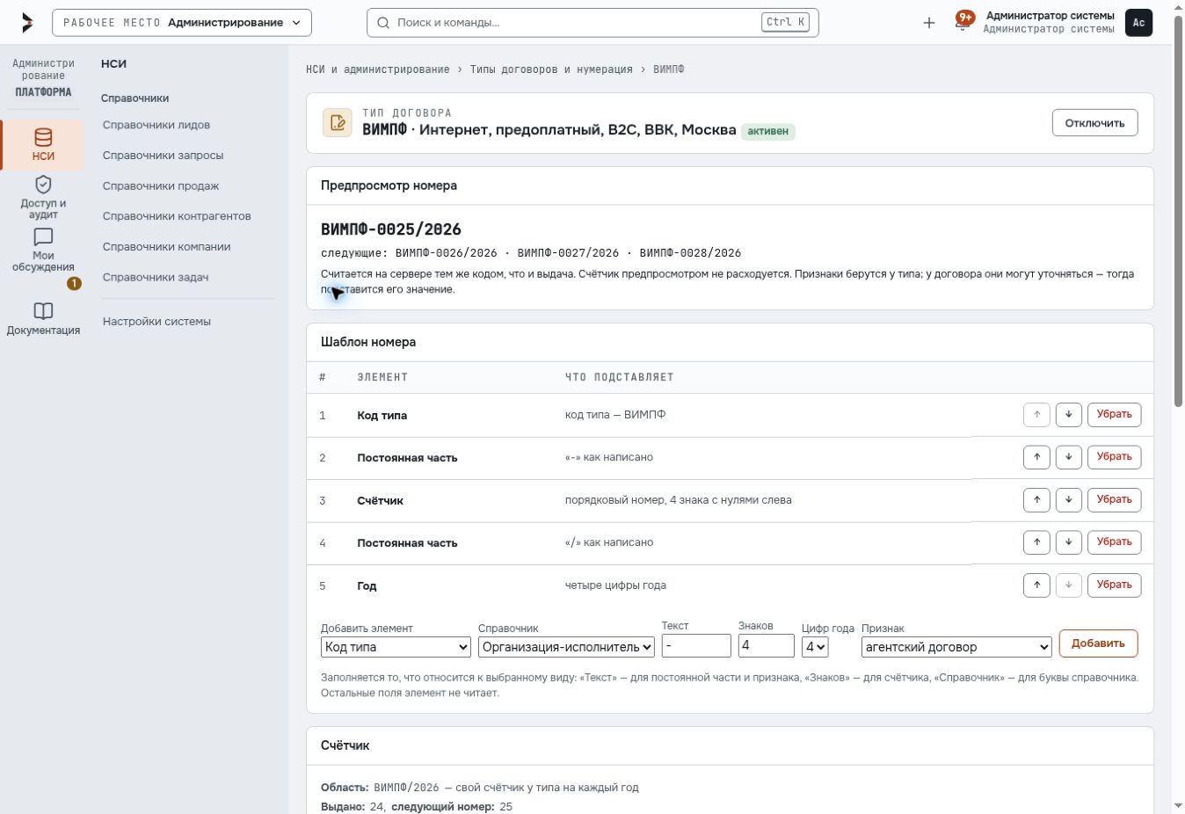Click the Шаблон номера heading
The height and width of the screenshot is (814, 1185).
coord(368,342)
